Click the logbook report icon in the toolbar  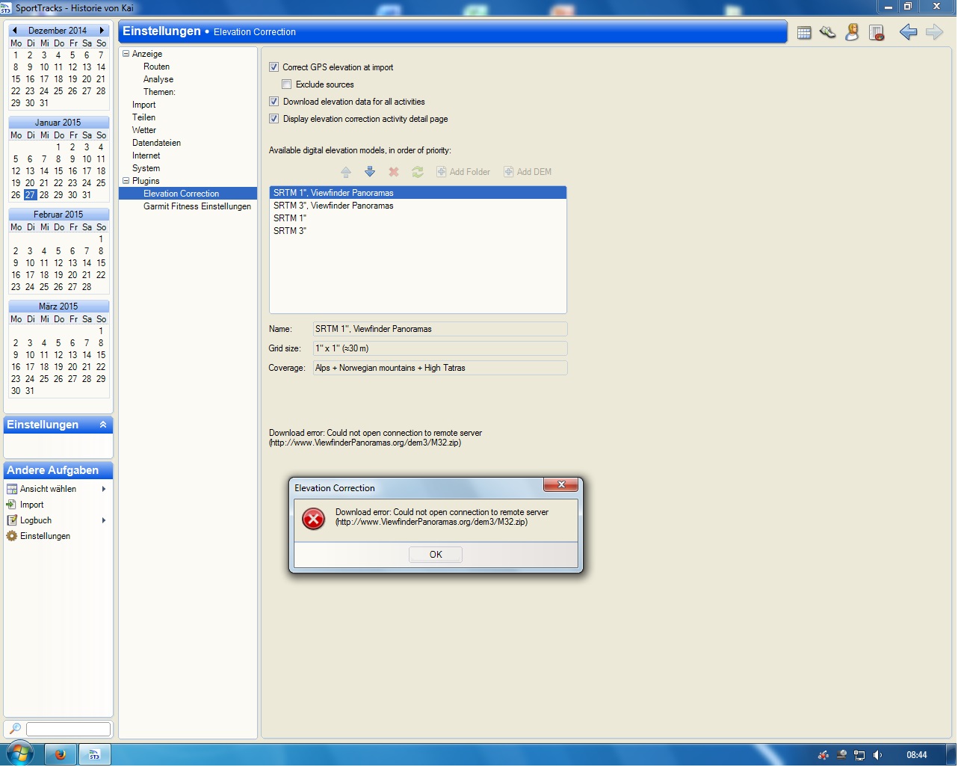pyautogui.click(x=877, y=33)
